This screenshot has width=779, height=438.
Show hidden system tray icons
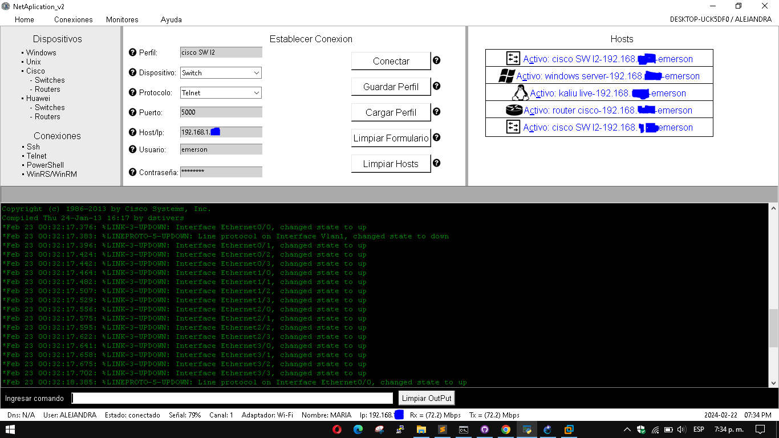[627, 429]
